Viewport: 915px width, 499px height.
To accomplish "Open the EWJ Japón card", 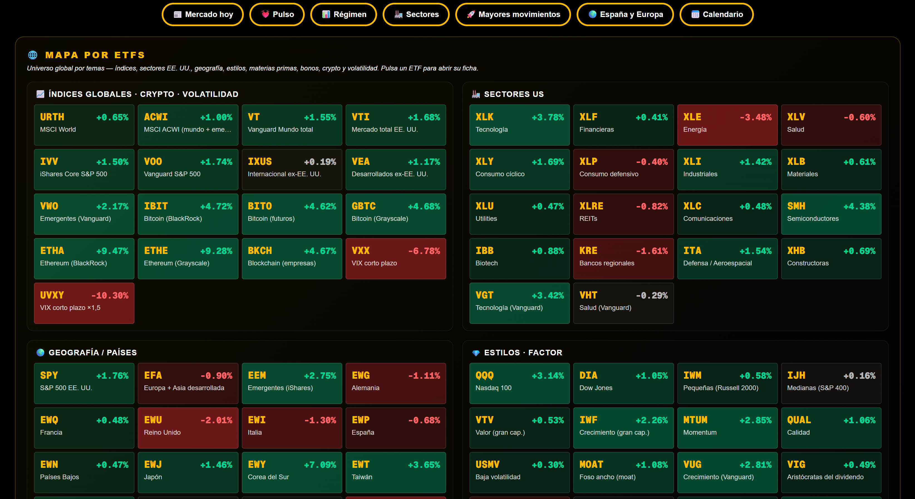I will click(188, 472).
